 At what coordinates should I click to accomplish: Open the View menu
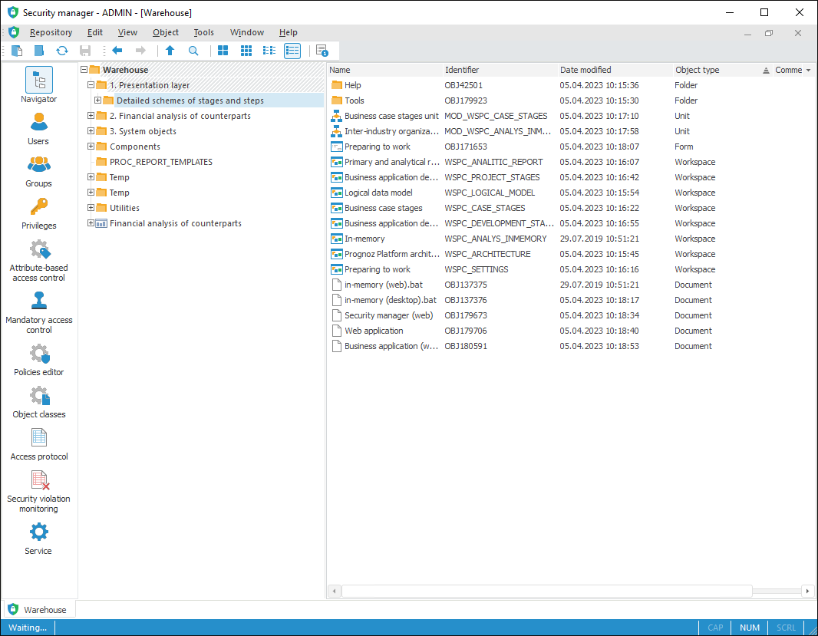click(x=127, y=32)
